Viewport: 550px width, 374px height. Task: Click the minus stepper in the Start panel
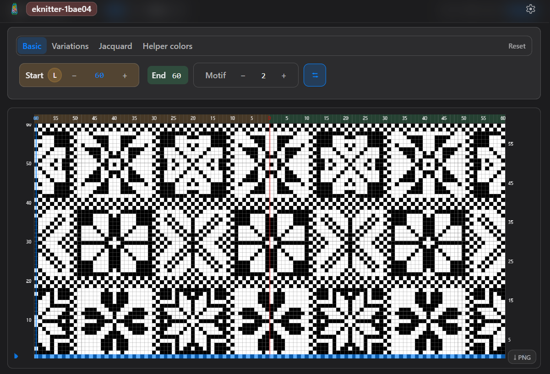click(74, 75)
